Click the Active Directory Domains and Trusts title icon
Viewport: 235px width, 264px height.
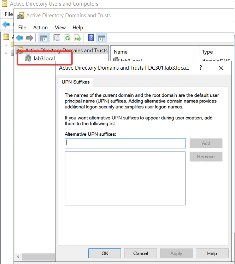(x=21, y=15)
